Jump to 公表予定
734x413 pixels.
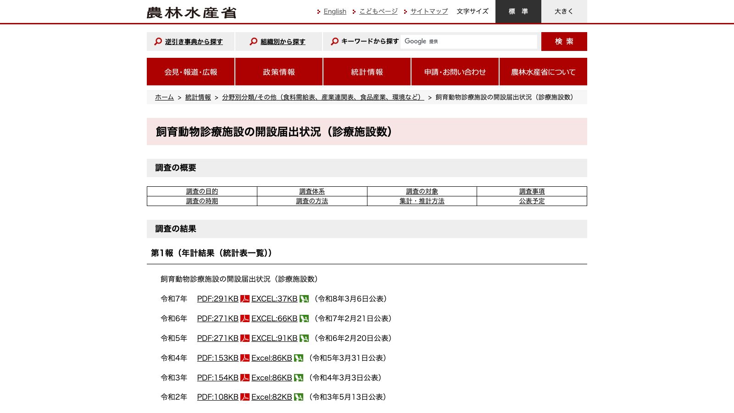point(532,201)
